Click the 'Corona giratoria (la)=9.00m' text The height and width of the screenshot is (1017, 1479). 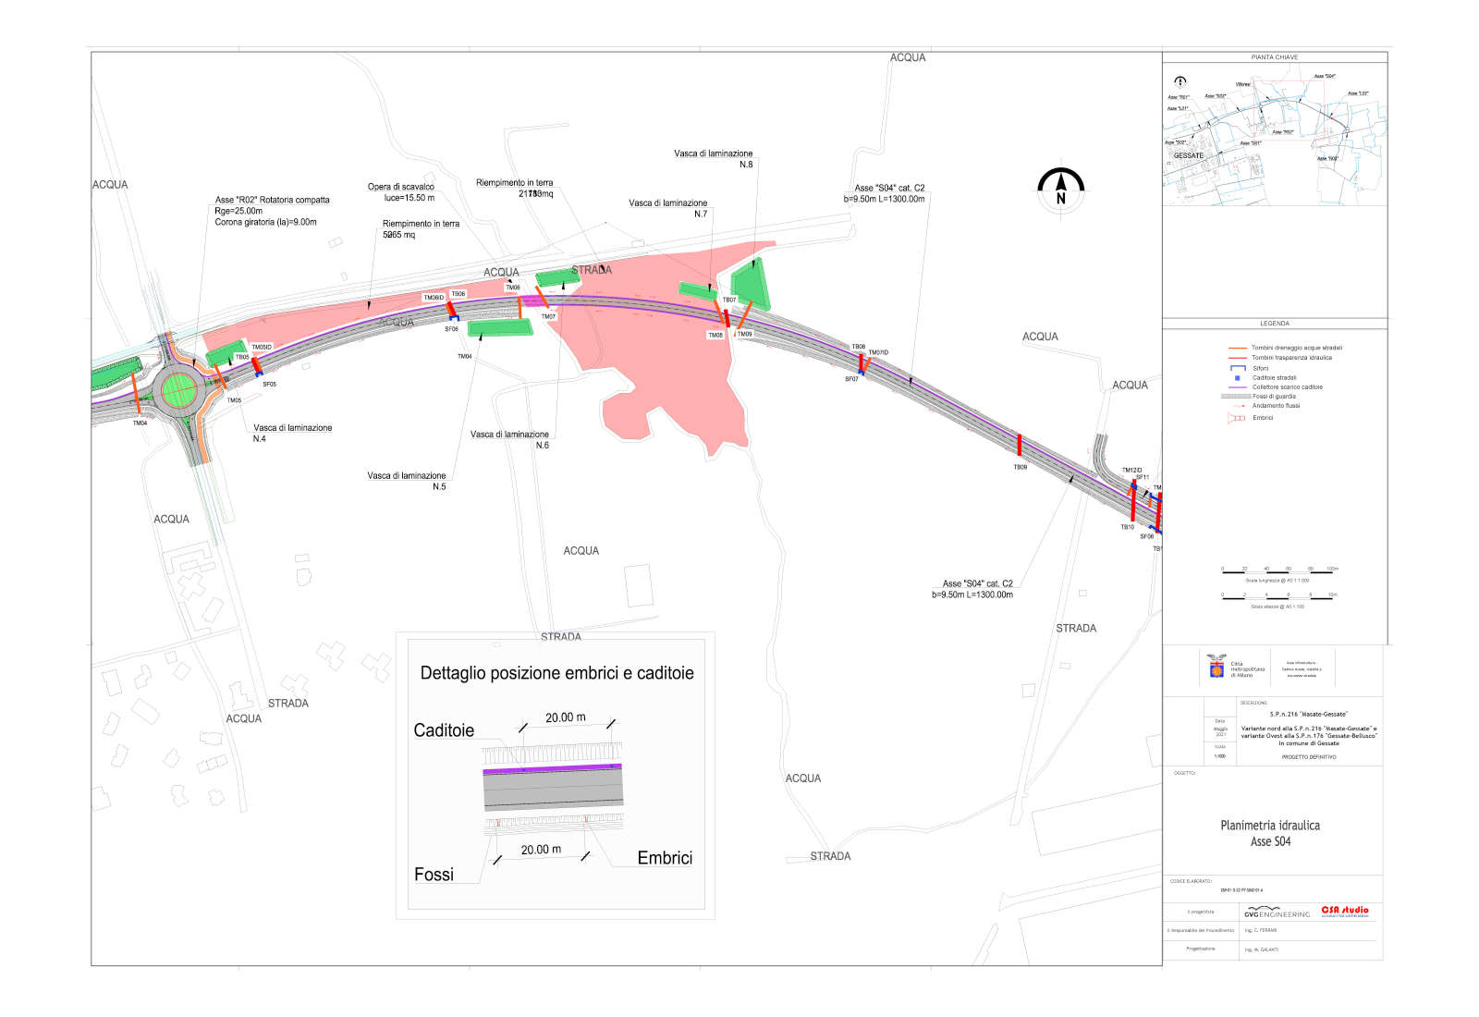[265, 222]
